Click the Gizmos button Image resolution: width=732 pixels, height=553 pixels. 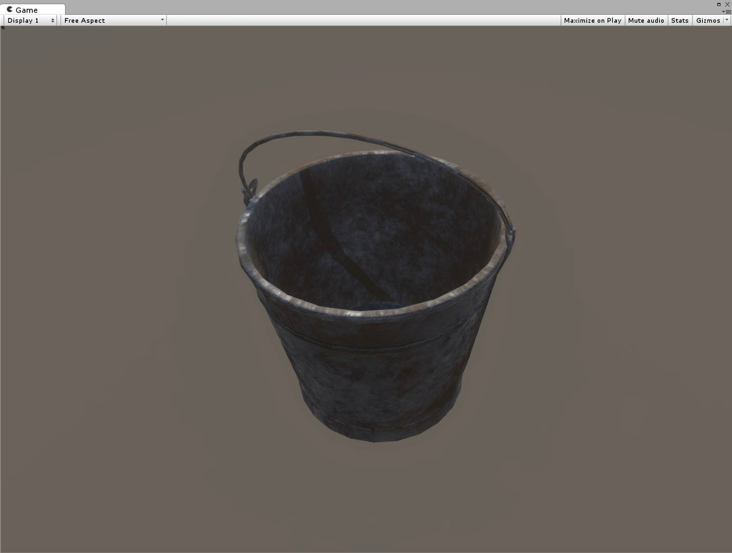tap(708, 20)
